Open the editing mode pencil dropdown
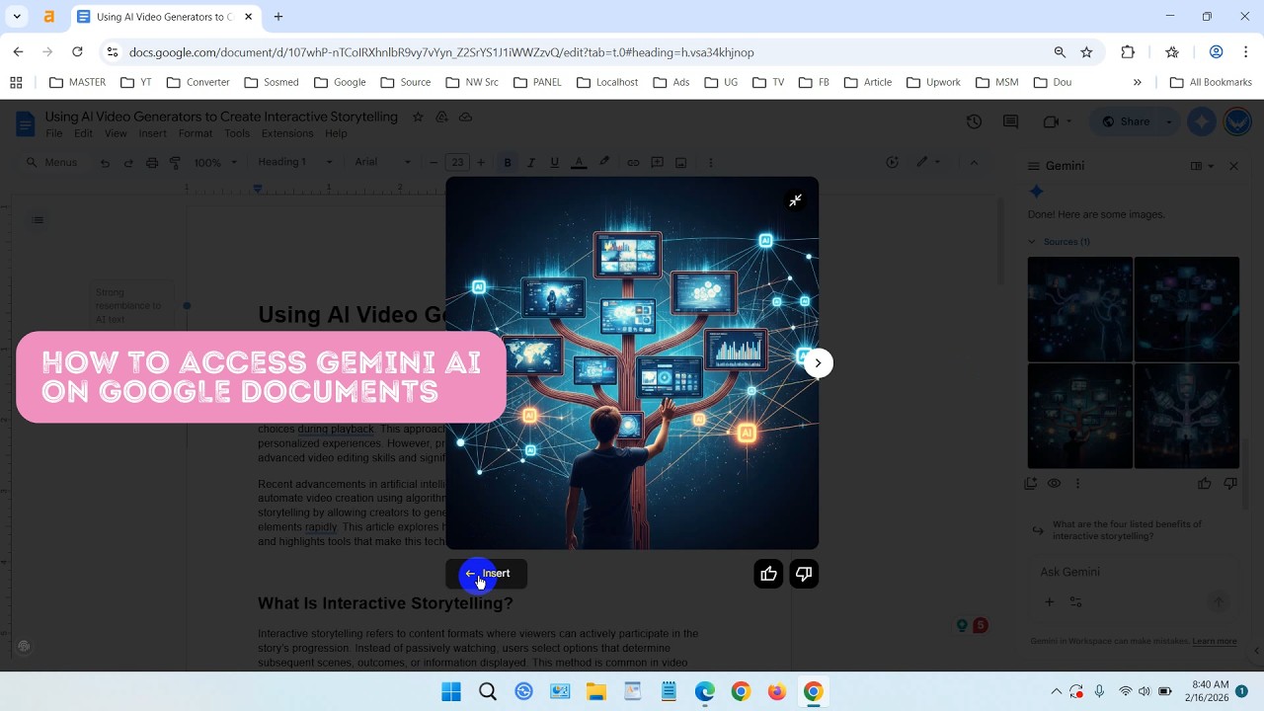The height and width of the screenshot is (711, 1264). click(928, 162)
